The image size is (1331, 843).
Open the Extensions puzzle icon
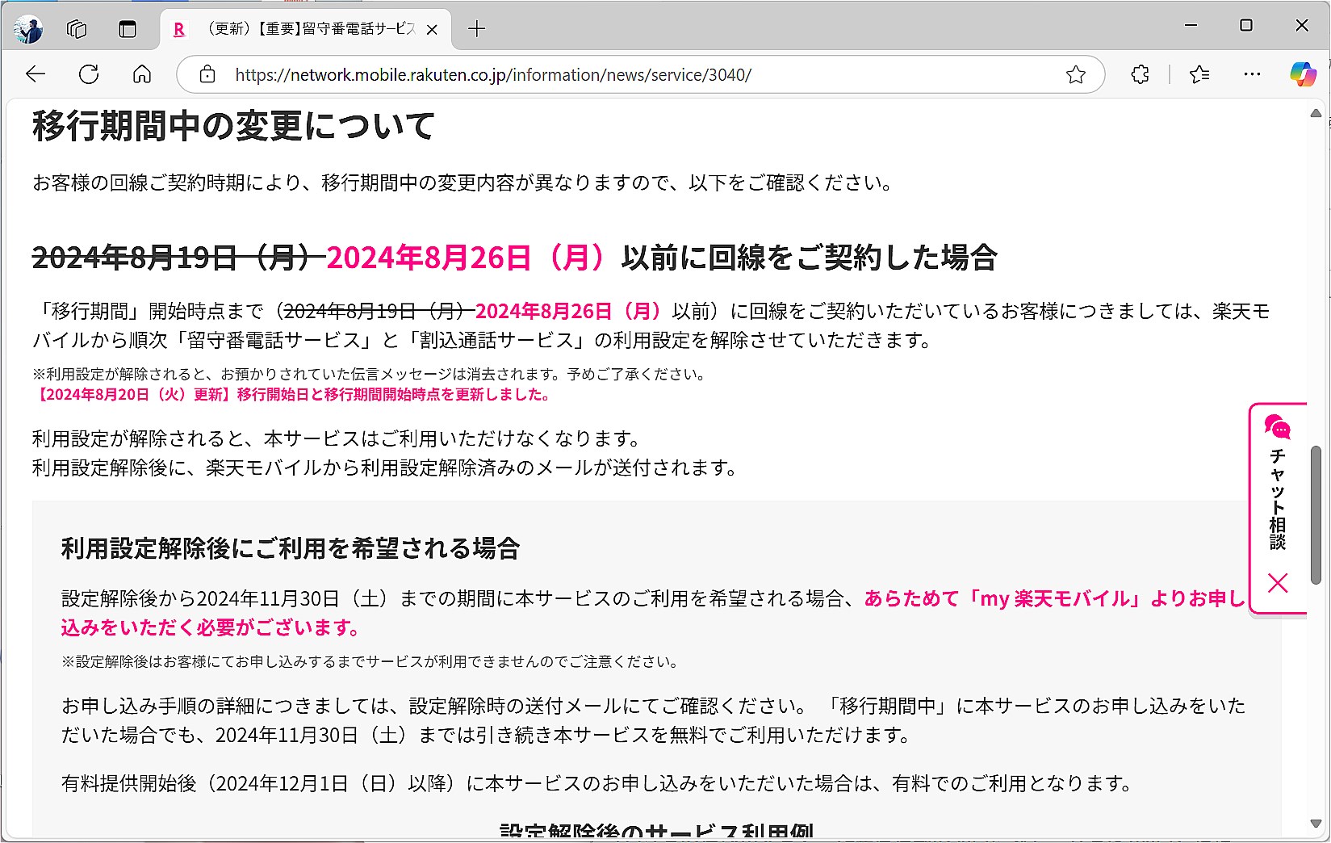pyautogui.click(x=1139, y=74)
